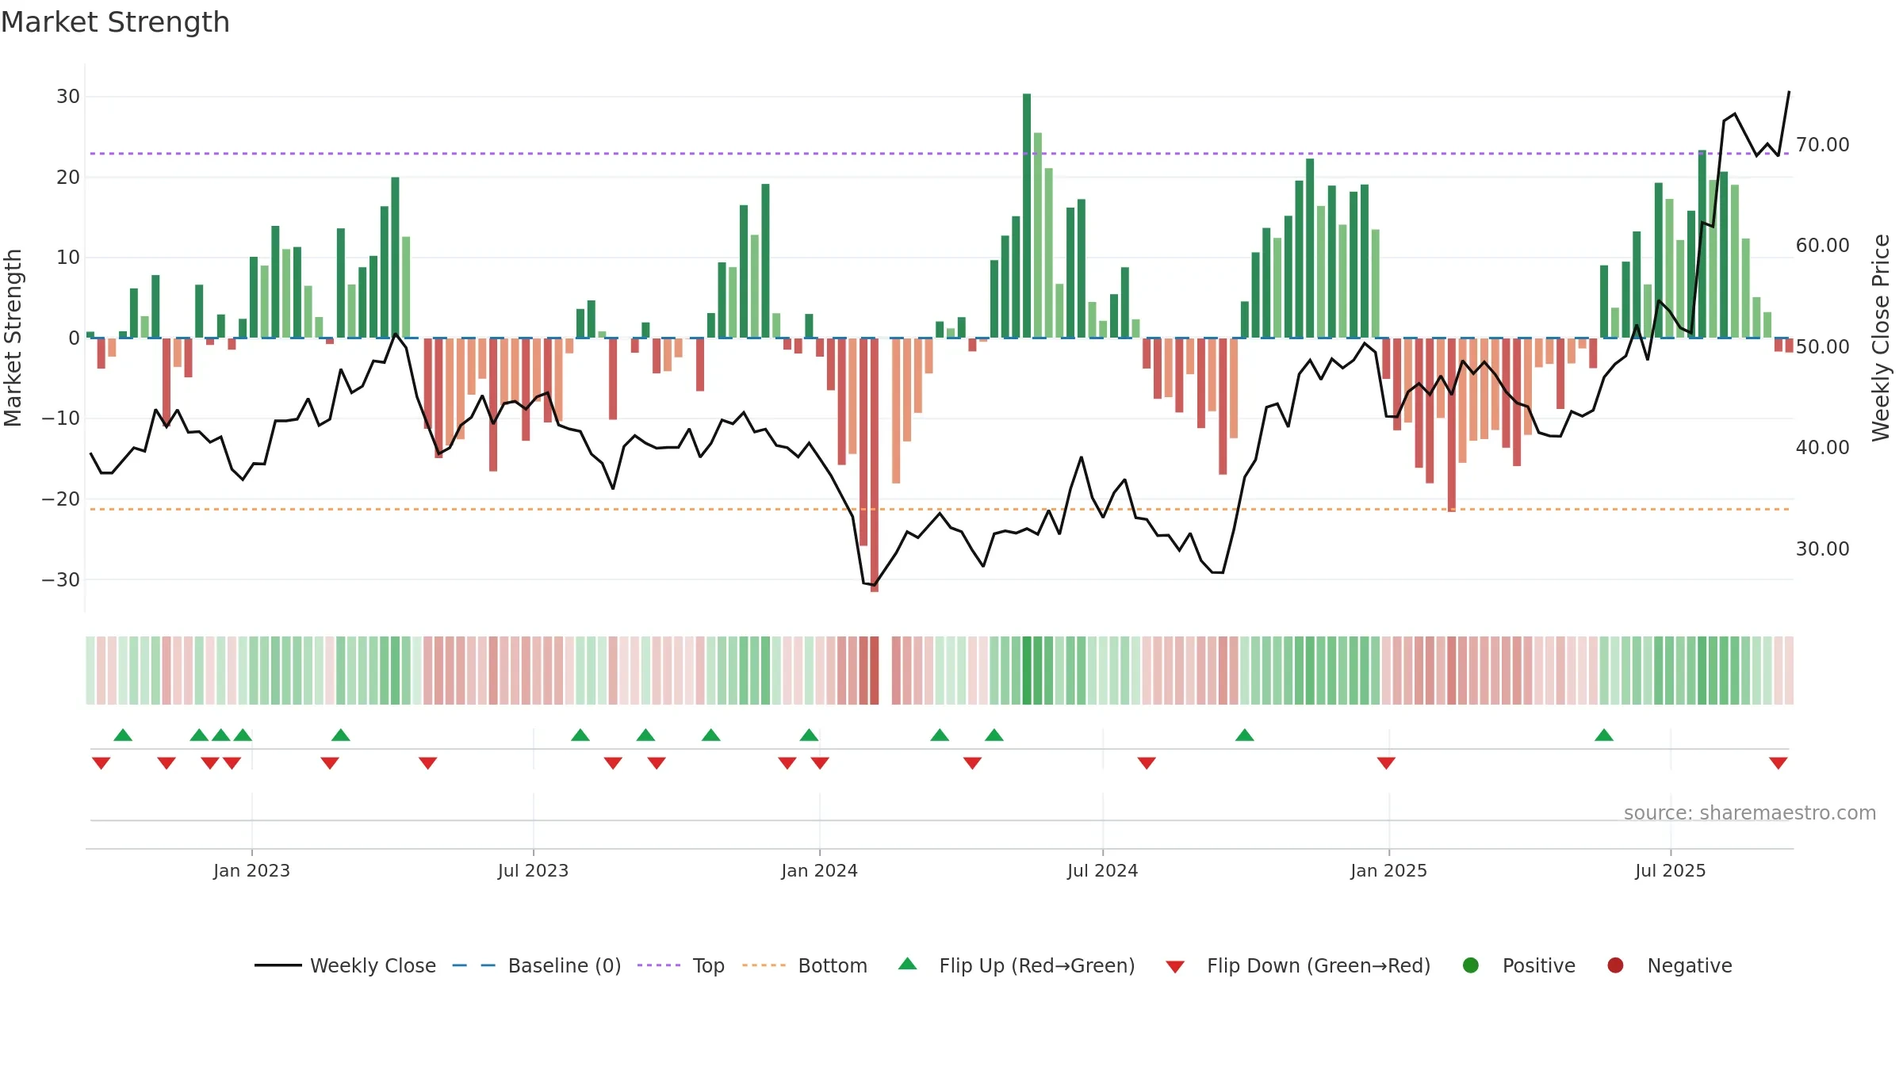The height and width of the screenshot is (1070, 1903).
Task: Click the Market Strength chart title
Action: [115, 22]
